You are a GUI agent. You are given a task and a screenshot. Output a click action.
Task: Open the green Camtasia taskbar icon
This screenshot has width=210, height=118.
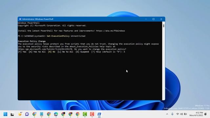click(85, 114)
